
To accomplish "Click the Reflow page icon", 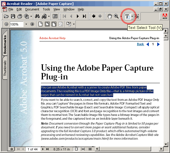I will pyautogui.click(x=61, y=24).
